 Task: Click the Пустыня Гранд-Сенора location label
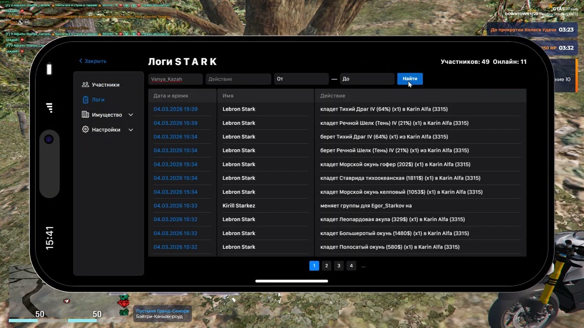click(x=162, y=311)
